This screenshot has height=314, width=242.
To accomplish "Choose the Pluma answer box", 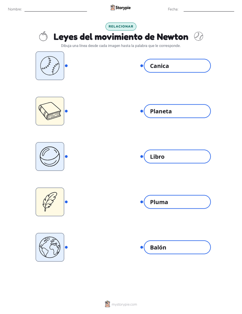I will click(177, 202).
